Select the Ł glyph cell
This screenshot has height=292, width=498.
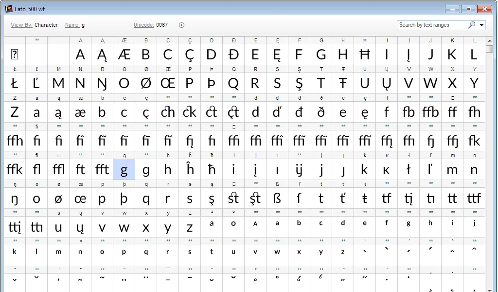pos(15,83)
